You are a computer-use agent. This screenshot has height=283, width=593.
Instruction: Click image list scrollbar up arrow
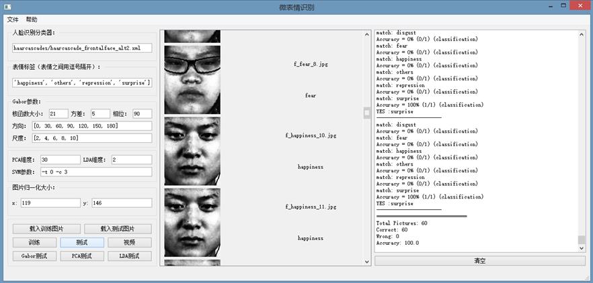pos(367,35)
